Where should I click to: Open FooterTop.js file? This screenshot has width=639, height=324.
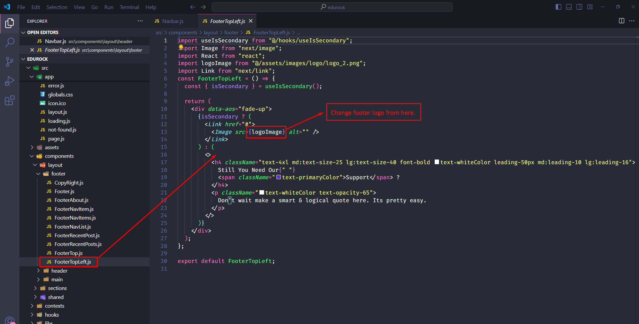click(x=84, y=253)
